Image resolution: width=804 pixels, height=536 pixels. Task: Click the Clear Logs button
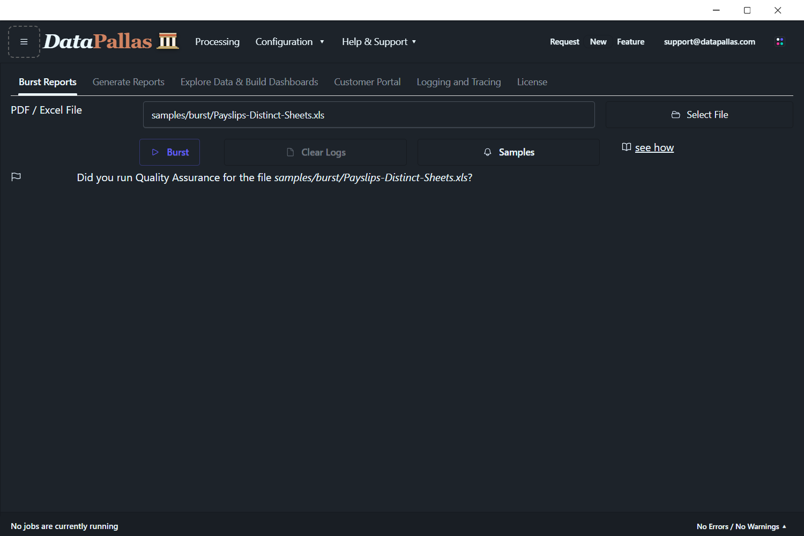pyautogui.click(x=315, y=152)
